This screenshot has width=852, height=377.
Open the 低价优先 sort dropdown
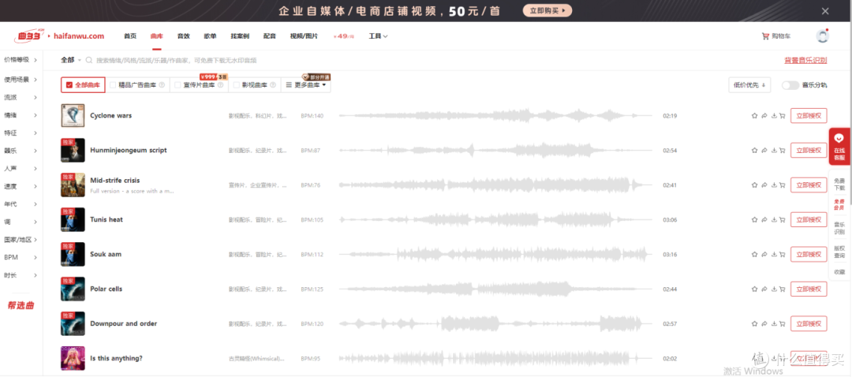(749, 85)
